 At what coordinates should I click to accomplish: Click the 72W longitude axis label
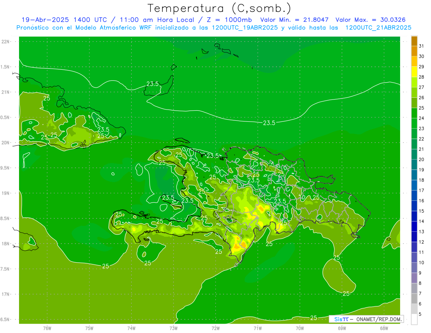pyautogui.click(x=215, y=328)
